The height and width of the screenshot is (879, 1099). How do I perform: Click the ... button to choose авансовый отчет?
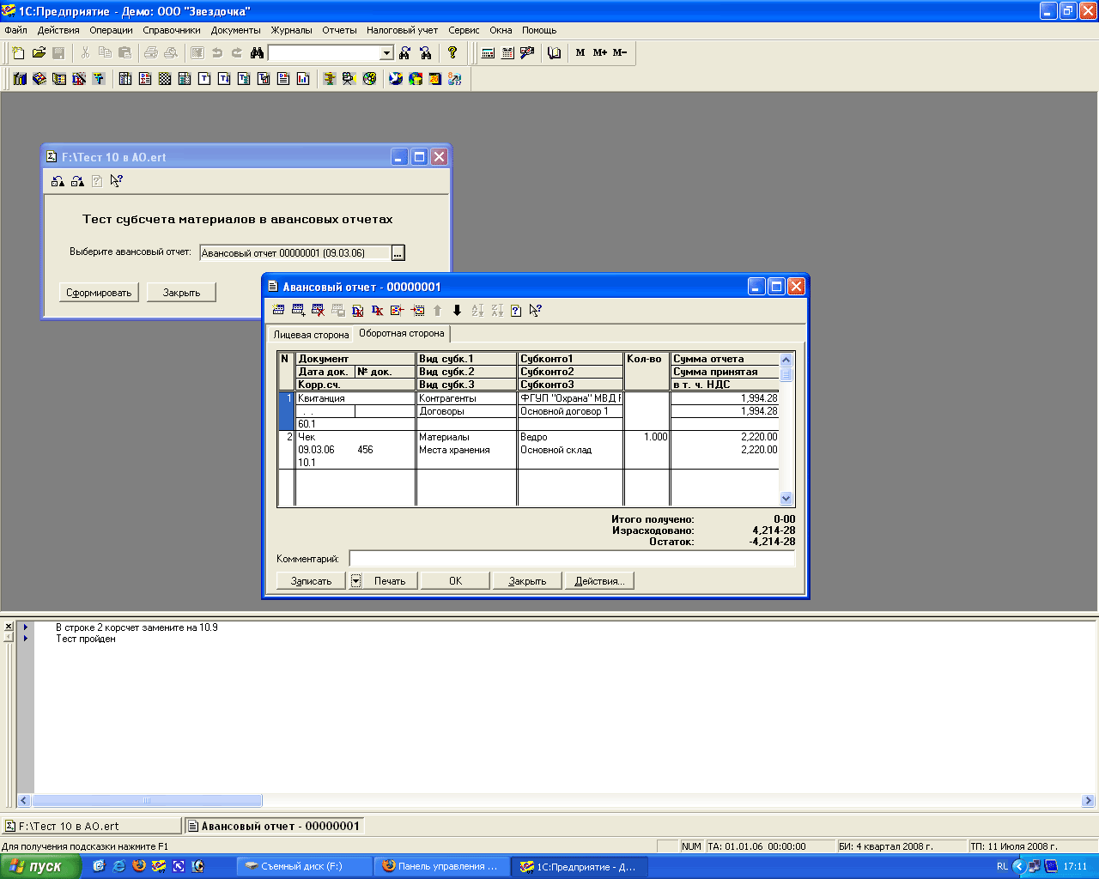pyautogui.click(x=398, y=253)
